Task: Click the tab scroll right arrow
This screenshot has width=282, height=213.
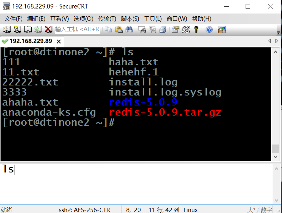Action: [277, 41]
